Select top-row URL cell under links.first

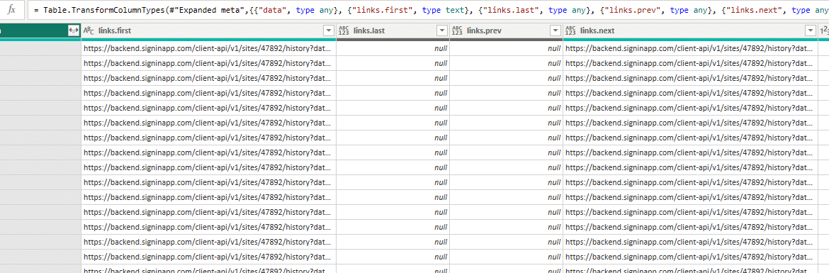coord(208,49)
